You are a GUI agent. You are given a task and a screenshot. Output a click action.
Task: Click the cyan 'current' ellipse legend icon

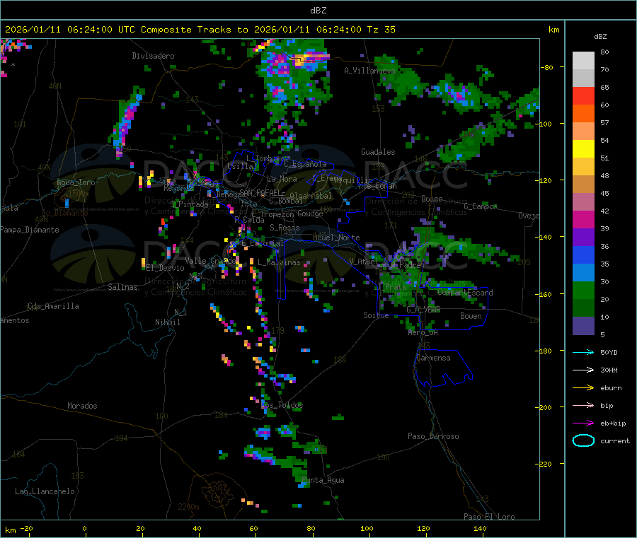(583, 440)
